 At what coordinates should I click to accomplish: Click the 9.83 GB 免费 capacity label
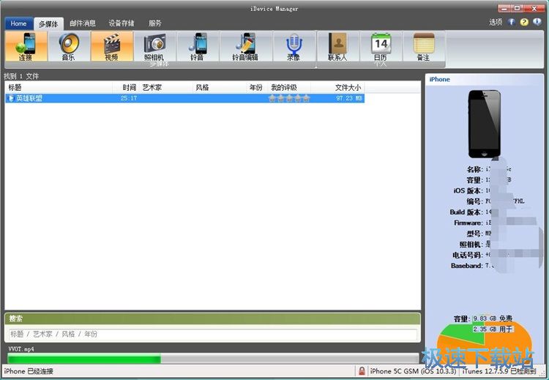(x=493, y=318)
